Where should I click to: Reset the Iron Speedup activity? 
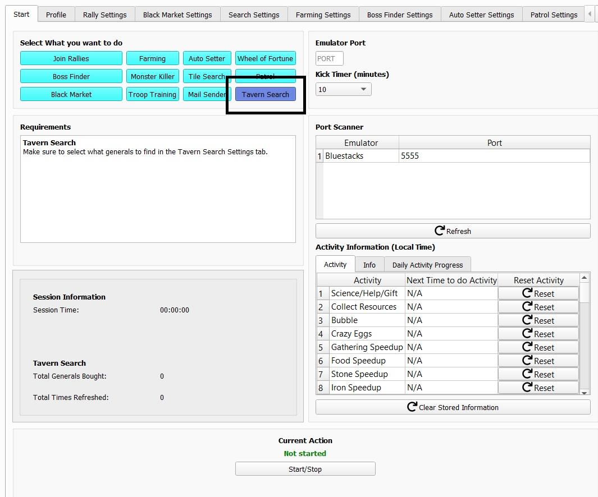538,388
